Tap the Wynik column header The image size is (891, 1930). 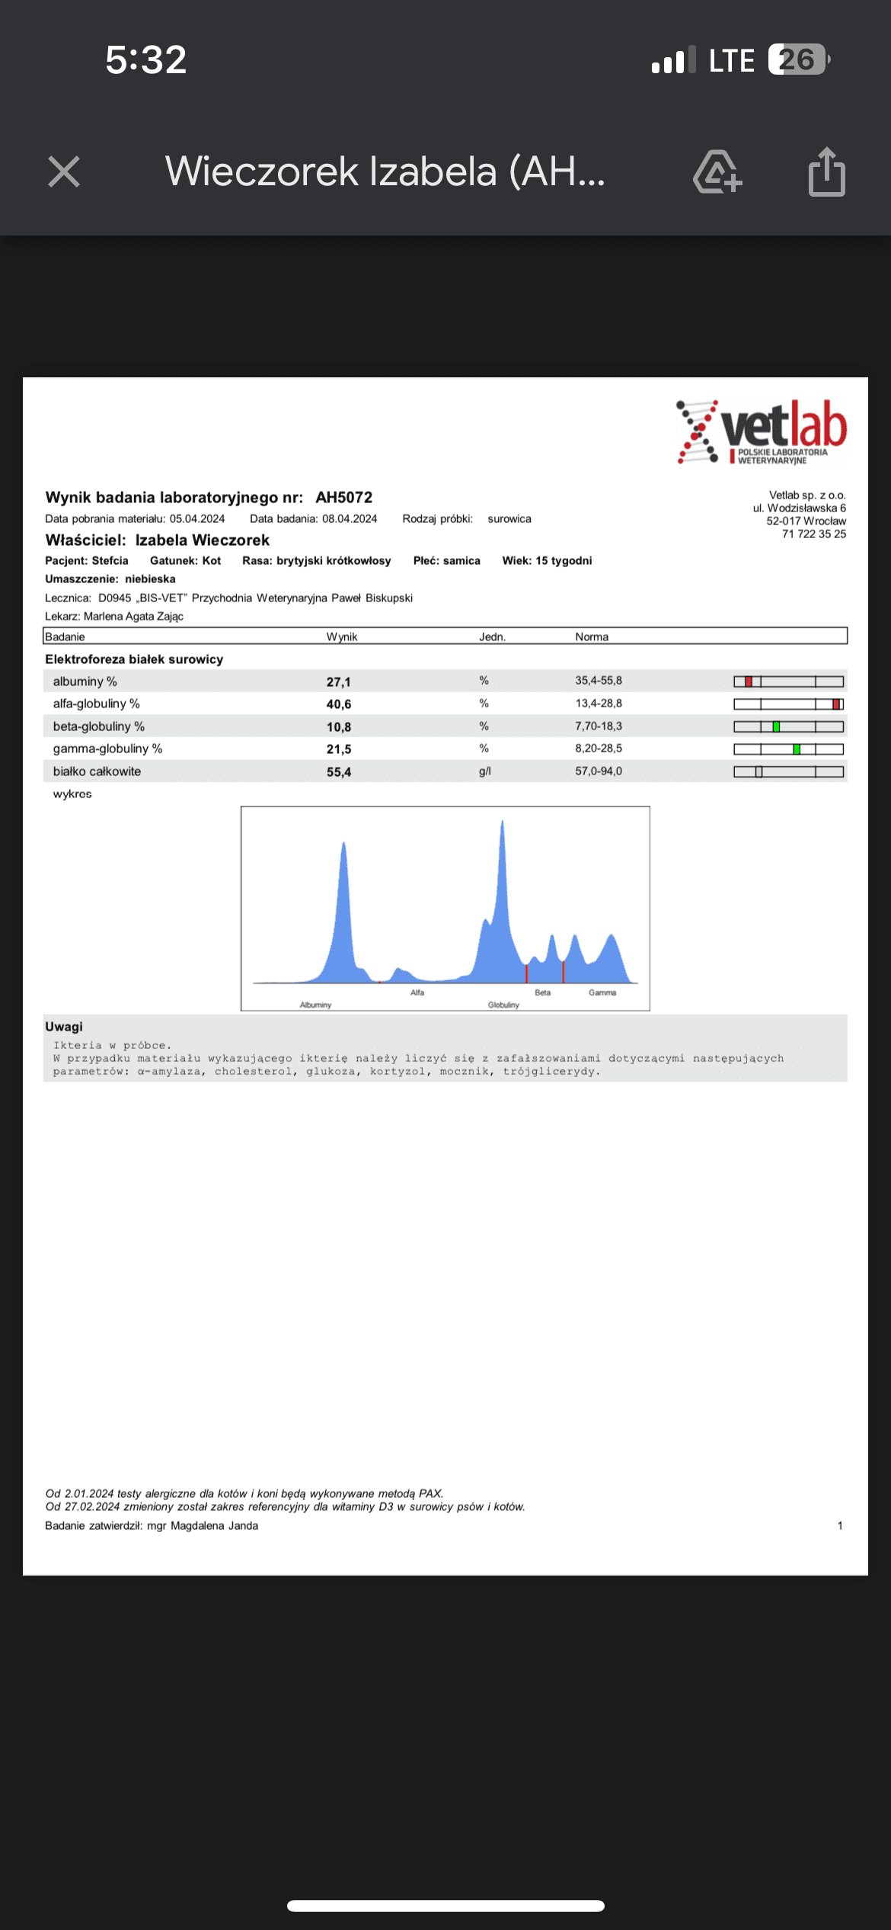(x=342, y=637)
